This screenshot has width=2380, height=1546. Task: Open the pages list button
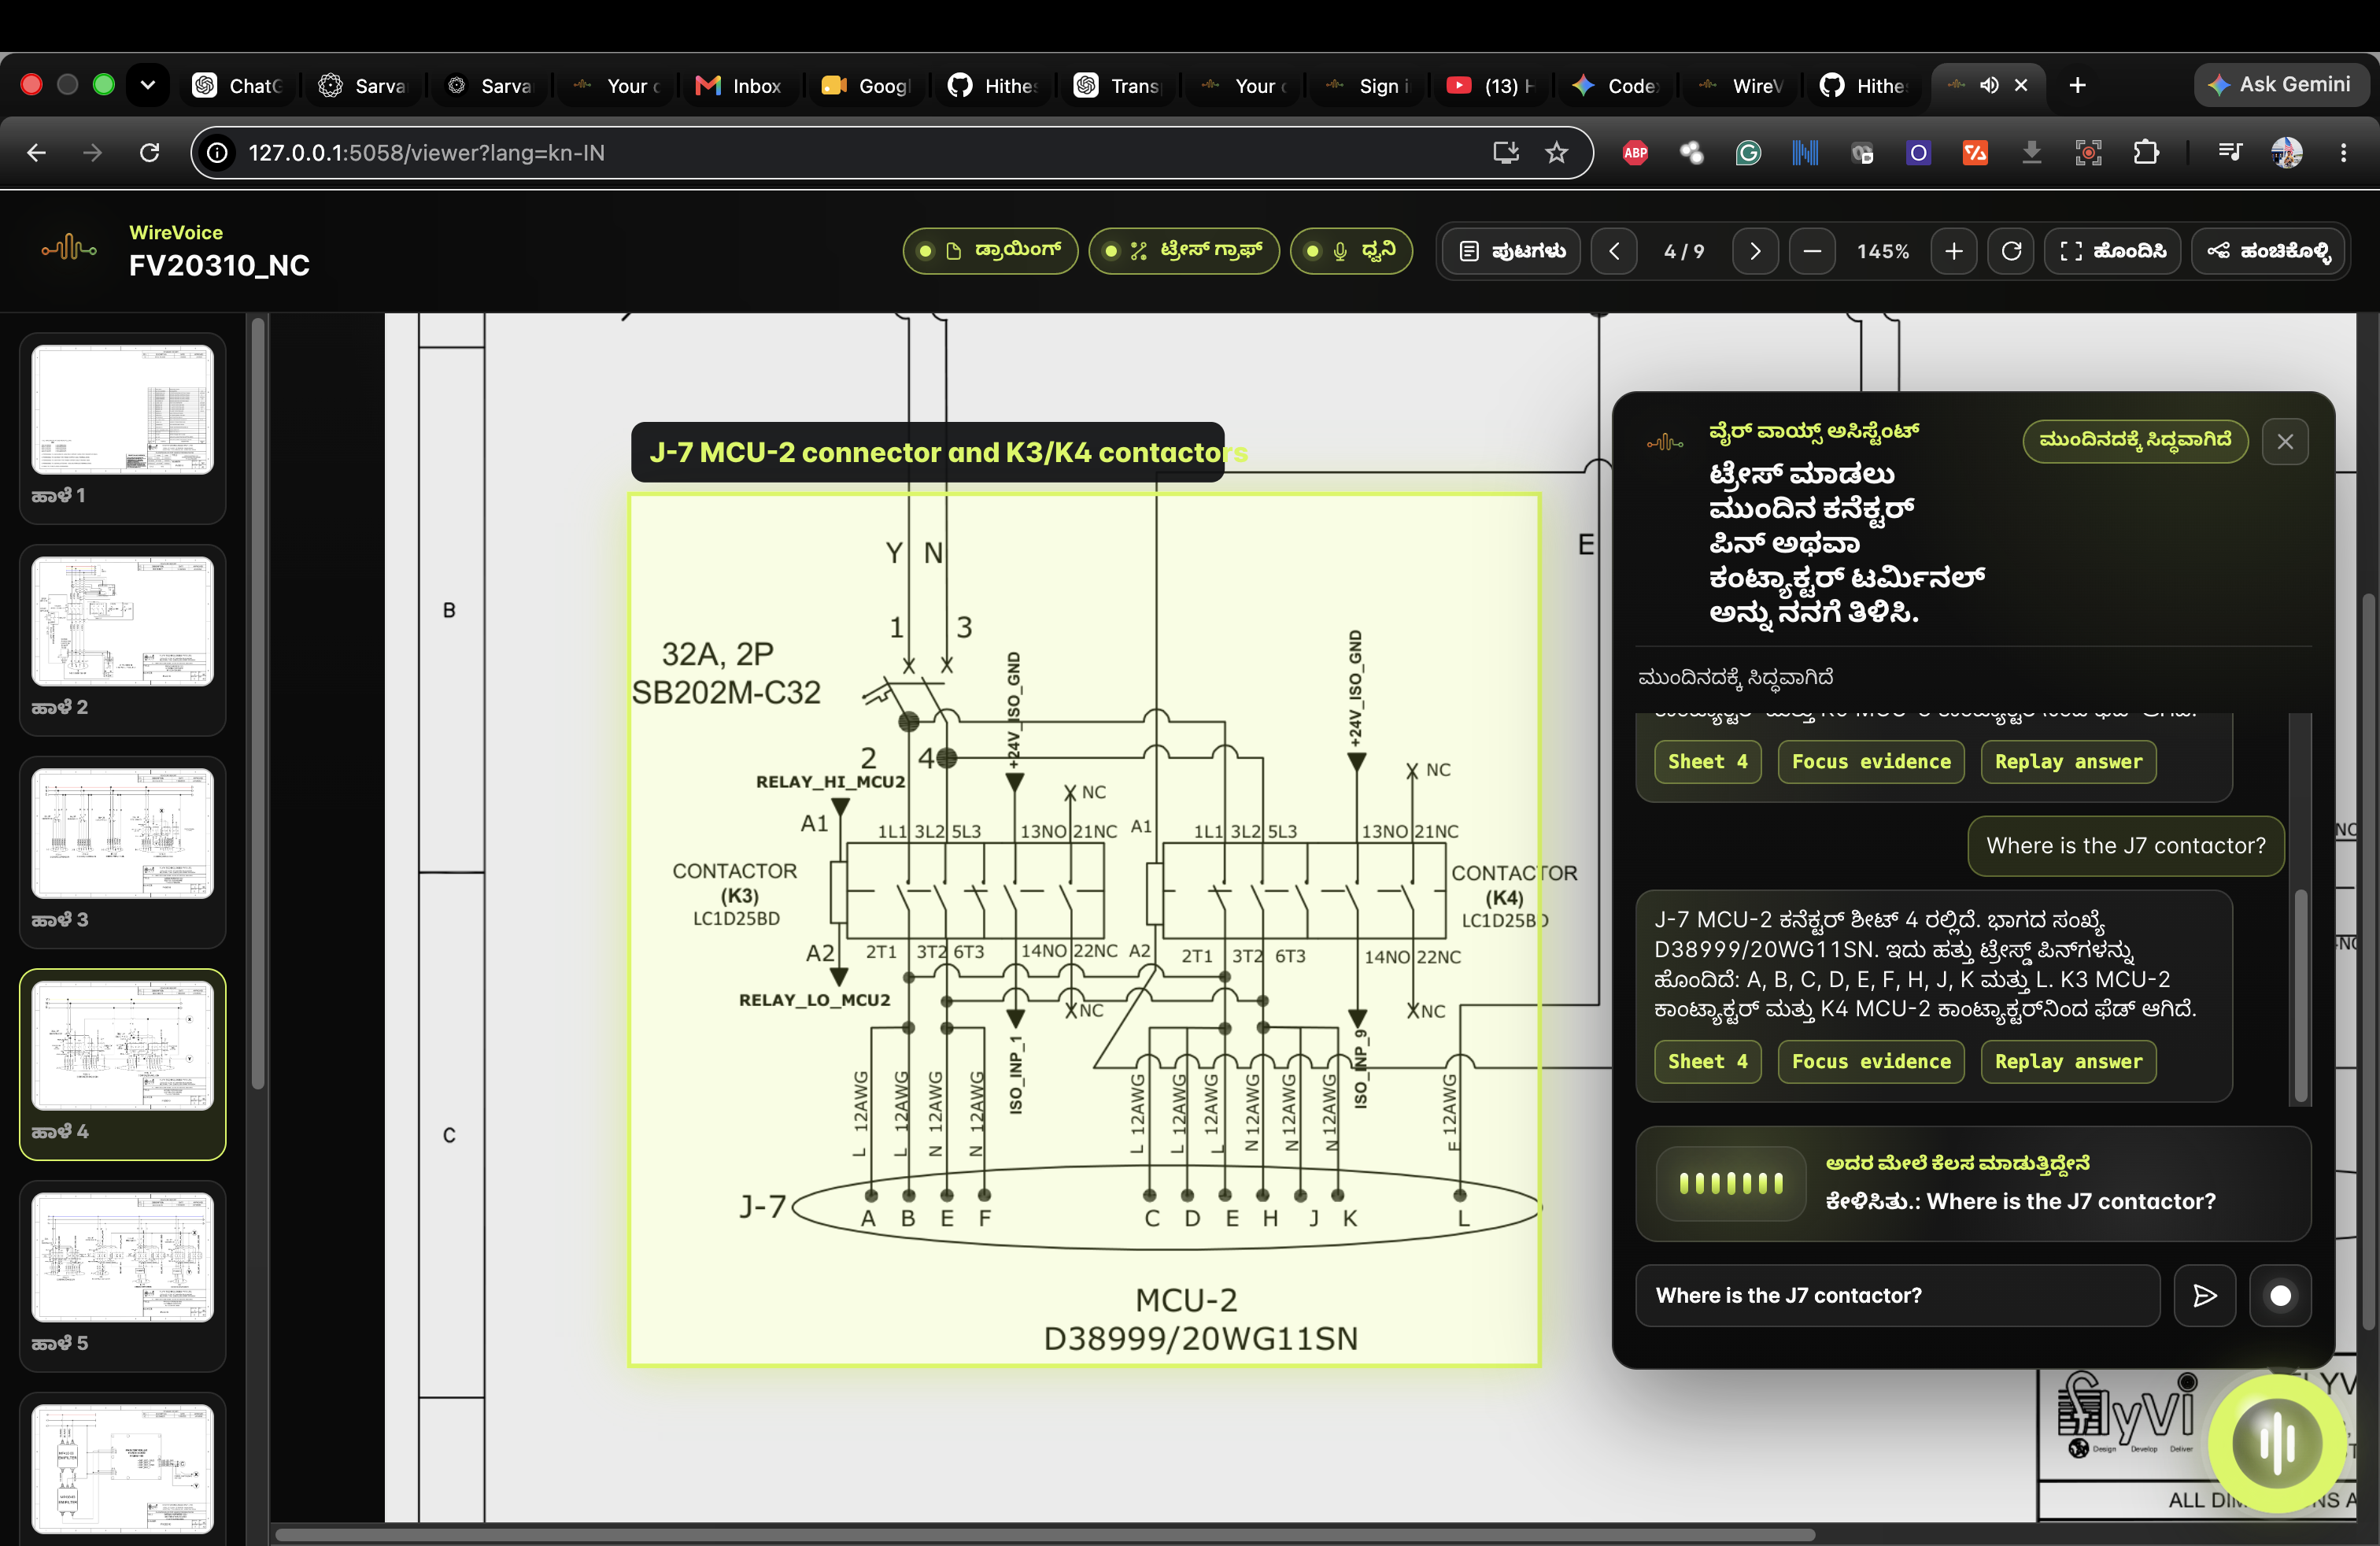[1512, 251]
